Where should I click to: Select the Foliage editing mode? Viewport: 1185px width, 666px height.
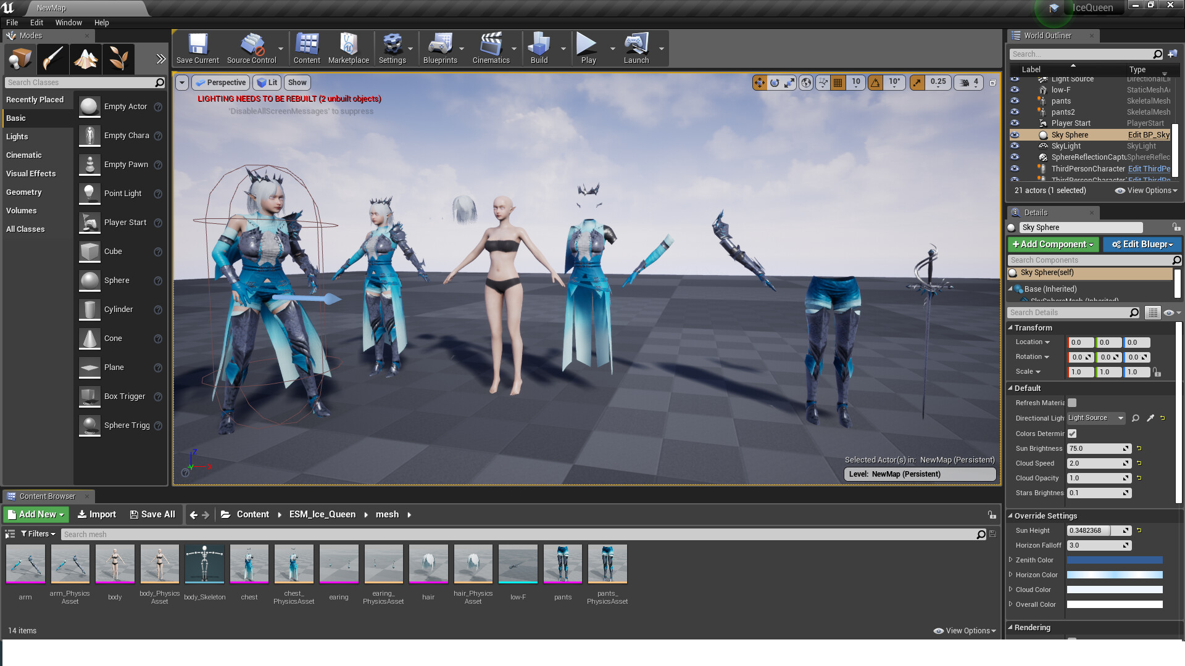tap(118, 59)
